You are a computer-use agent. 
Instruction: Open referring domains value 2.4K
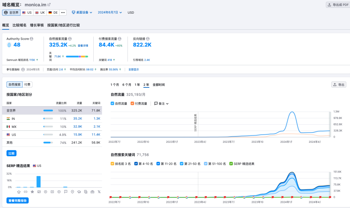tap(147, 60)
